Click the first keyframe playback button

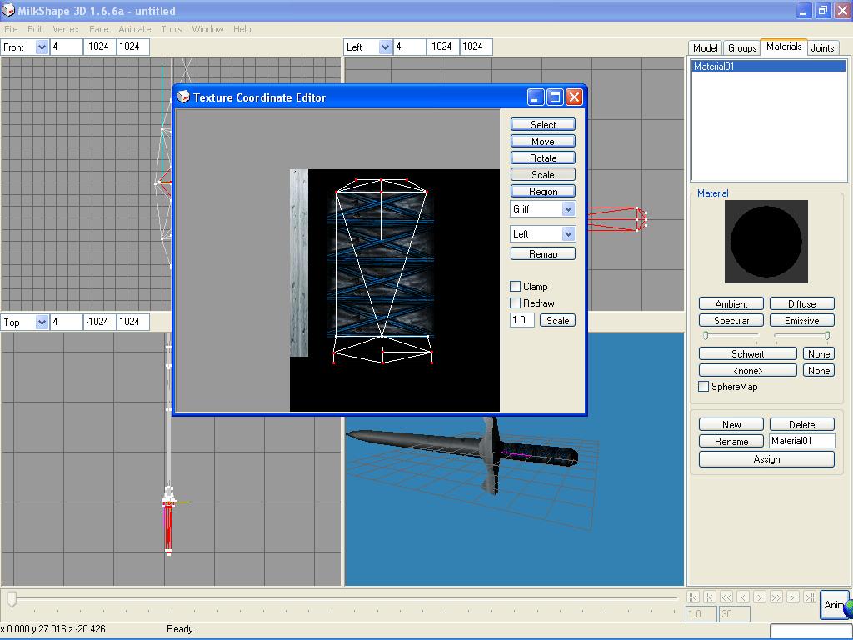pos(693,597)
